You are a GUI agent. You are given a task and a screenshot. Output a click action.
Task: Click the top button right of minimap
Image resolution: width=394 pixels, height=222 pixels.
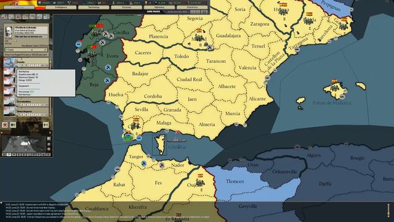49,138
